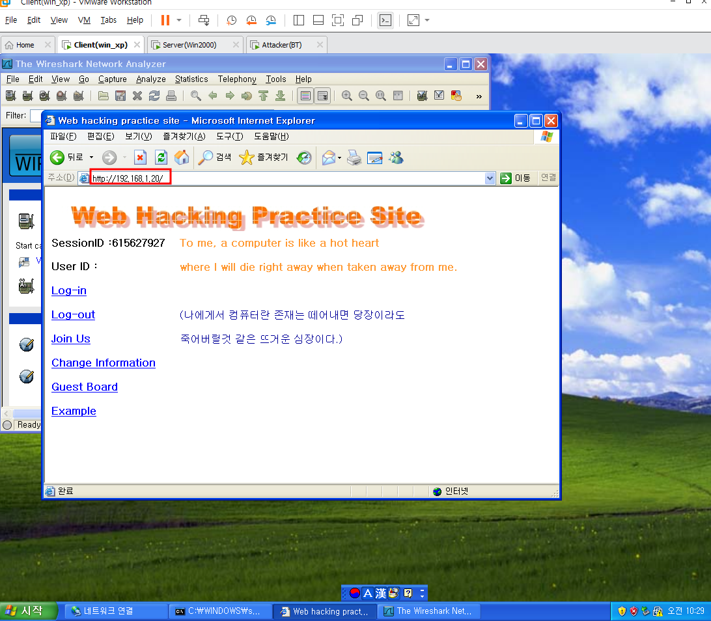
Task: Click Wireshark Close capture file X icon
Action: click(137, 96)
